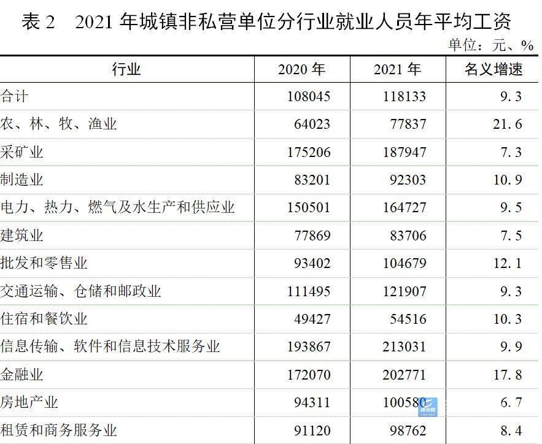Select the 租赁和商务服务业 row label
Viewport: 542px width, 444px height.
click(59, 431)
